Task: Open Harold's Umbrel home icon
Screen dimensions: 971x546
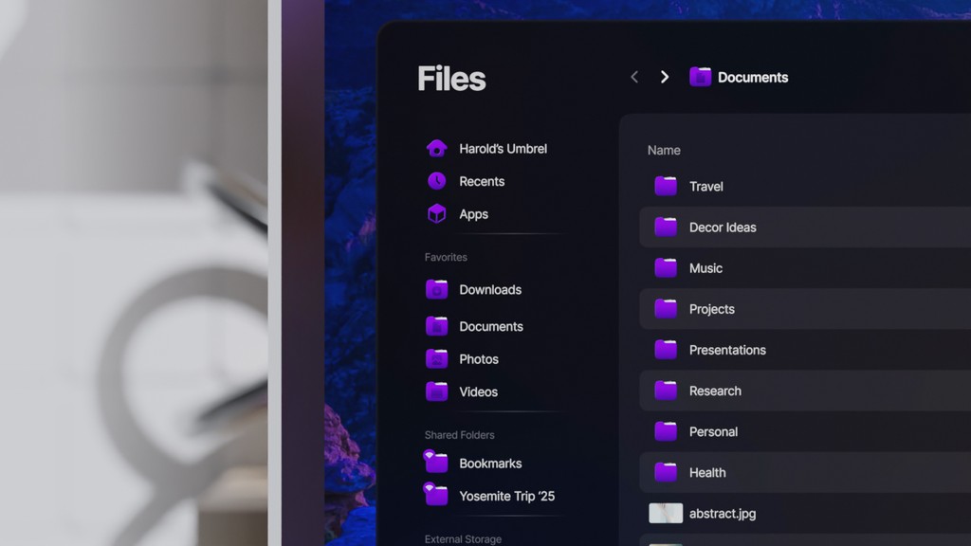Action: 436,149
